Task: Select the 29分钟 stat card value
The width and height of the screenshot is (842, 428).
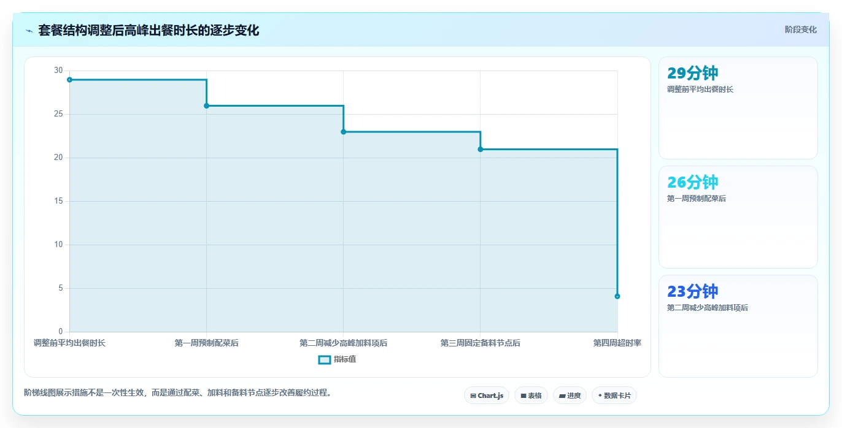Action: [692, 73]
